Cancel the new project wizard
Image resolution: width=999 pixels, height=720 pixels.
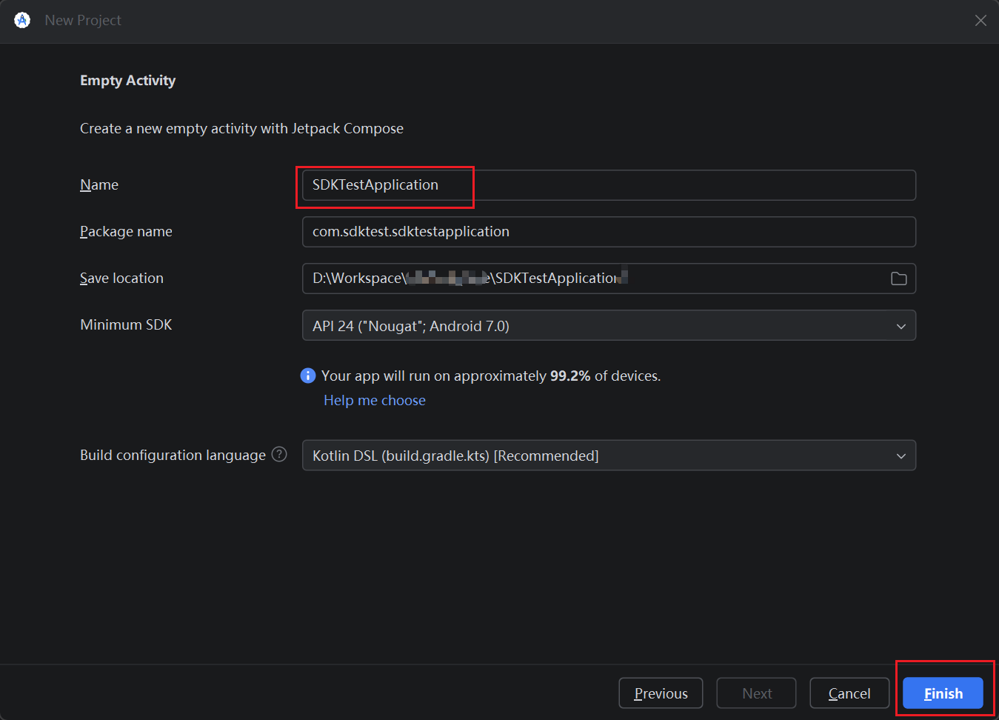tap(849, 693)
